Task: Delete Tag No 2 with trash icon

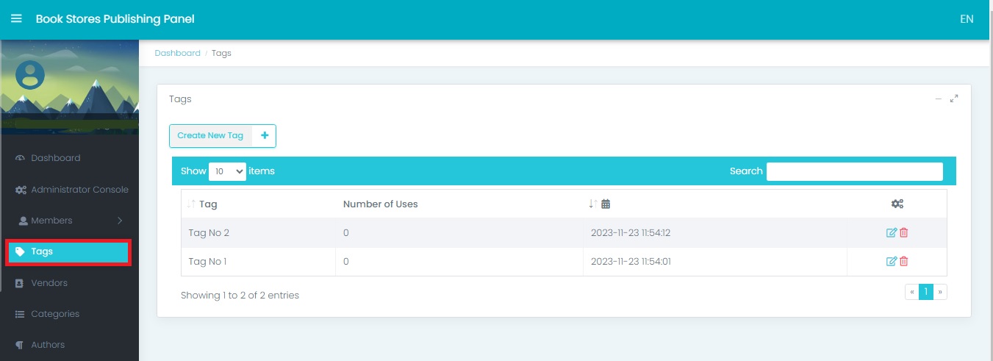Action: tap(904, 233)
